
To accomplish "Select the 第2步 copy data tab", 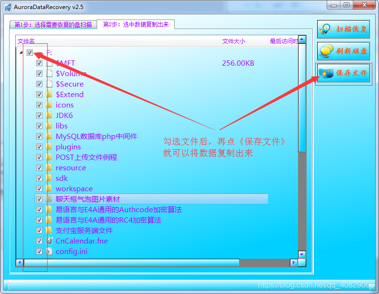I will click(136, 24).
